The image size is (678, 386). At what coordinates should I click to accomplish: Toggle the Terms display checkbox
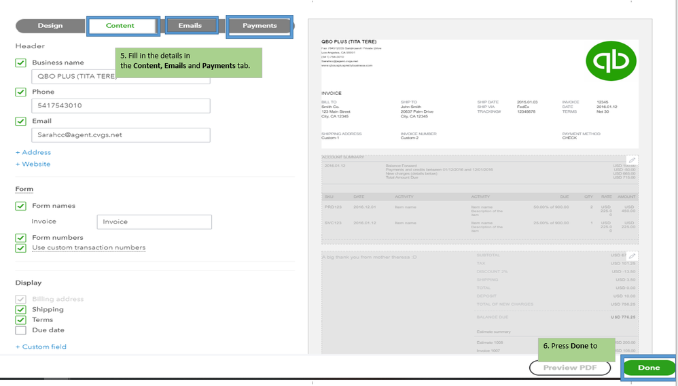pyautogui.click(x=21, y=320)
